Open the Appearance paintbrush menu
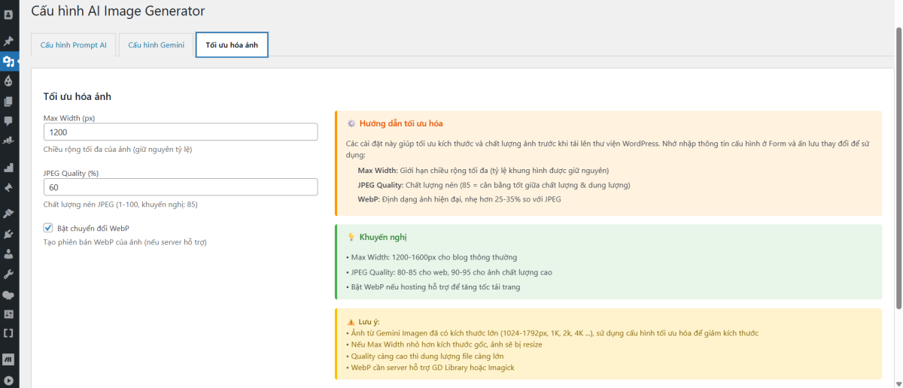The height and width of the screenshot is (388, 903). tap(9, 214)
